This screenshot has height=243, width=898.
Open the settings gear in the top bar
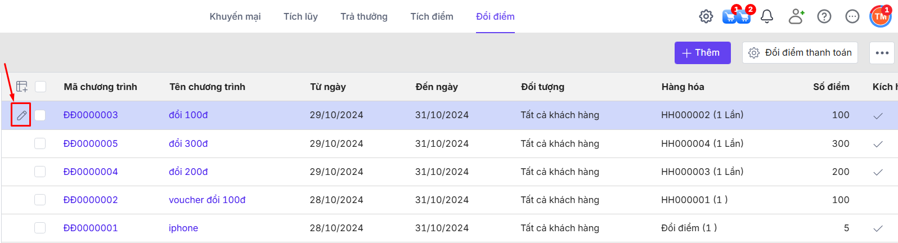[706, 16]
